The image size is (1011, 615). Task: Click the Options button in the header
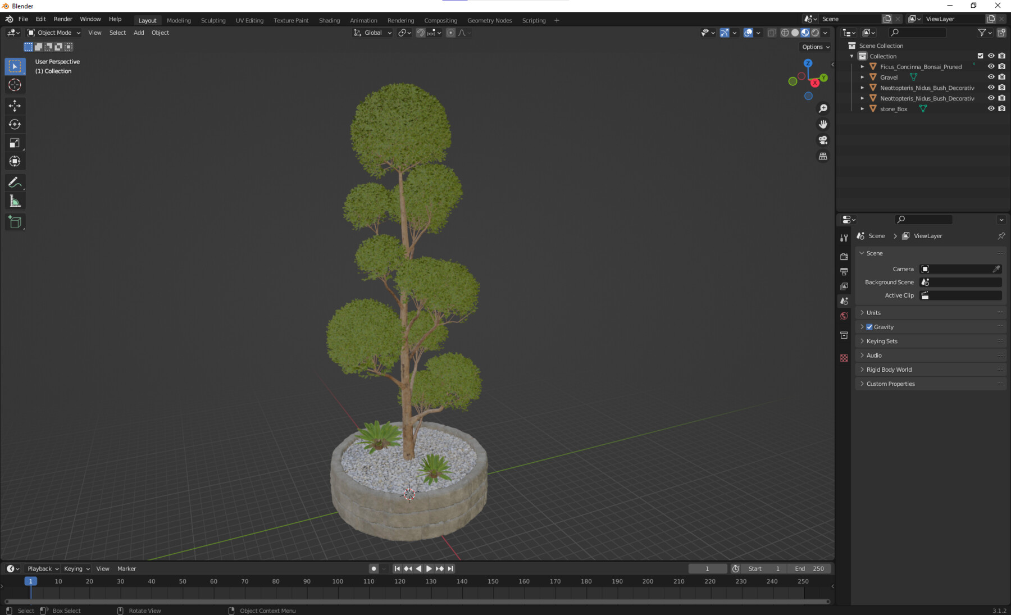(x=814, y=47)
